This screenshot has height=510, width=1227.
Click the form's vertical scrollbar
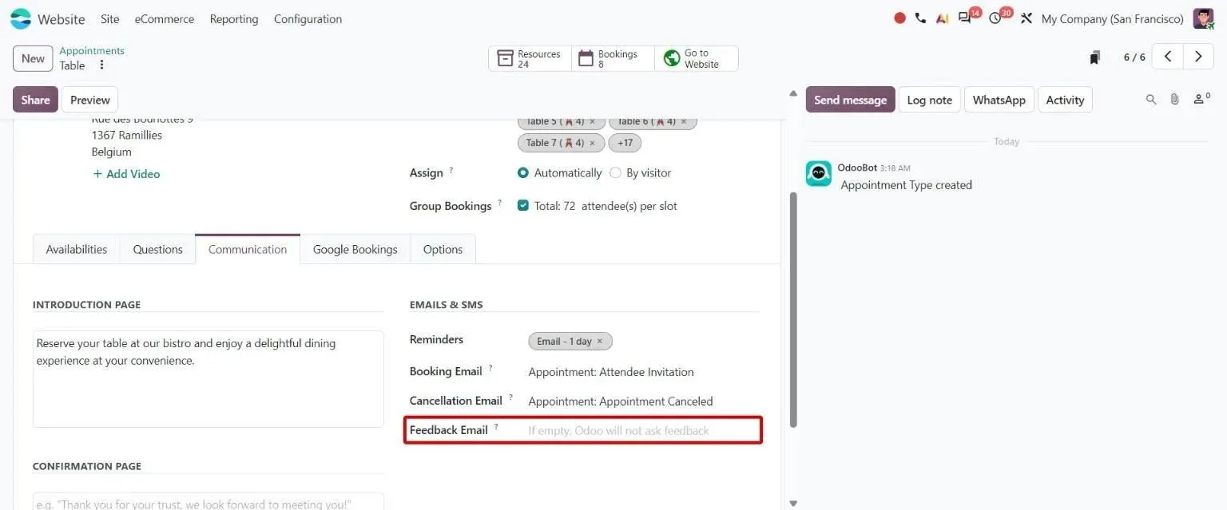tap(793, 309)
